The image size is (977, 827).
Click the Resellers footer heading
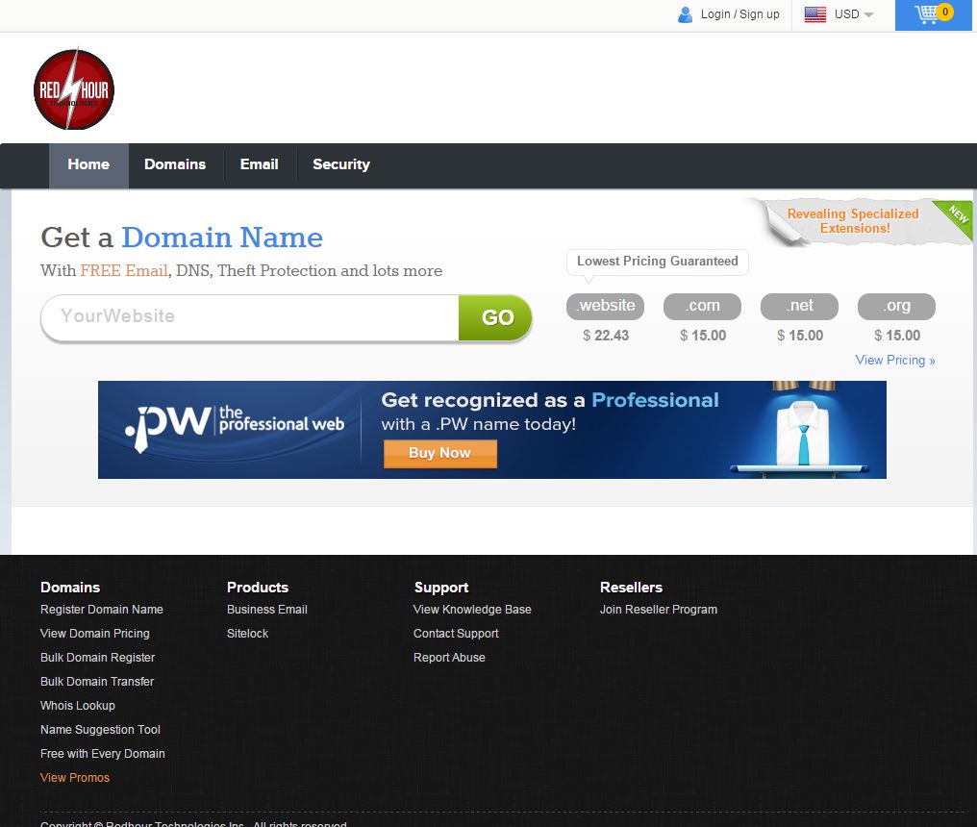[631, 588]
